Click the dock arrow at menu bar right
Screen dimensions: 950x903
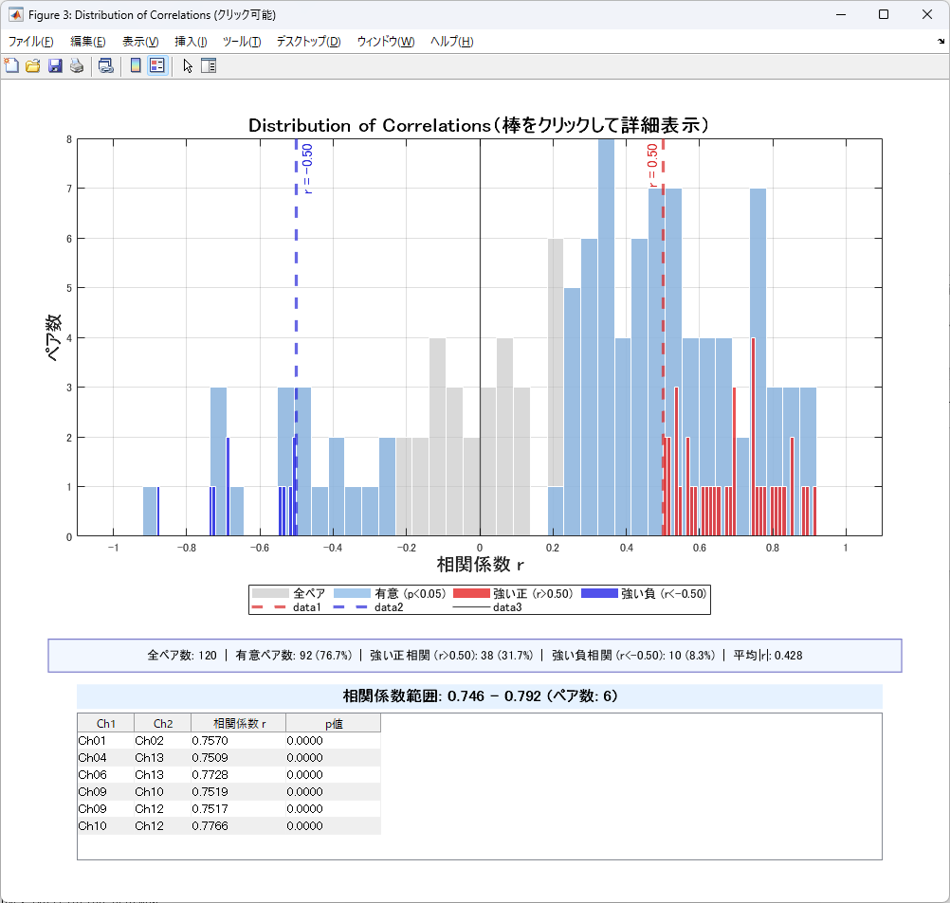click(940, 42)
